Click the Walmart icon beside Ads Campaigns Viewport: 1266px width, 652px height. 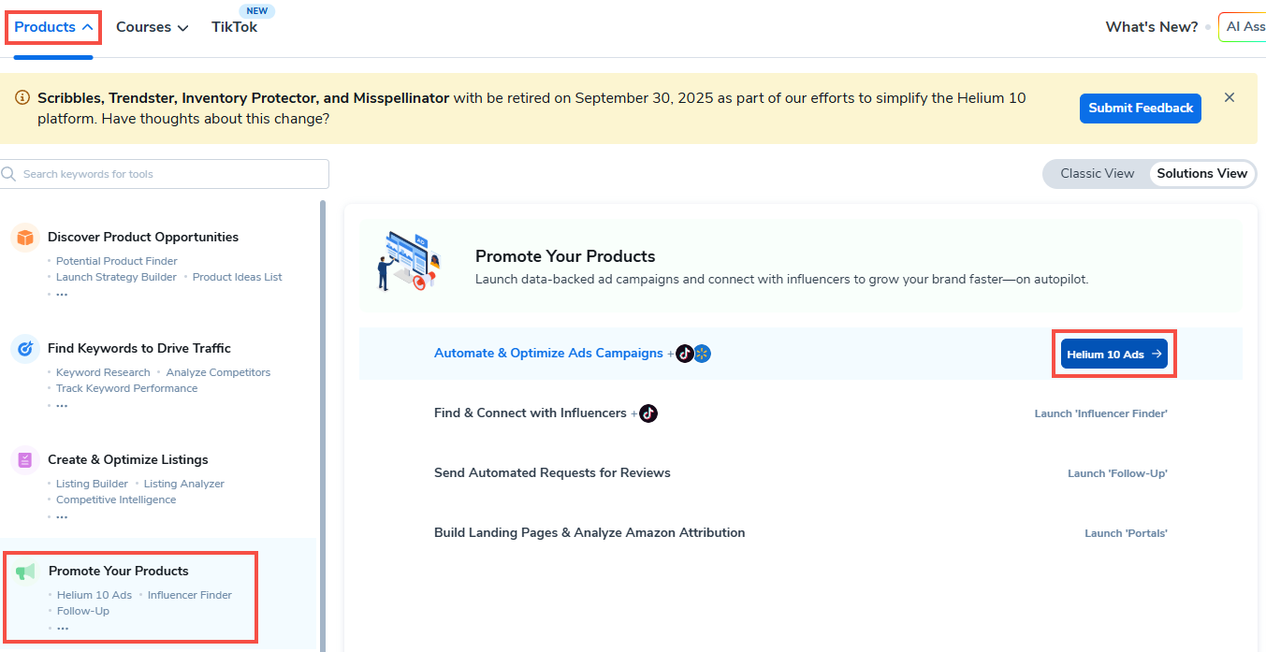(703, 354)
